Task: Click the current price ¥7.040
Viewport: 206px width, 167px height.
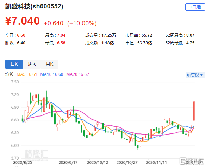Action: tap(22, 21)
